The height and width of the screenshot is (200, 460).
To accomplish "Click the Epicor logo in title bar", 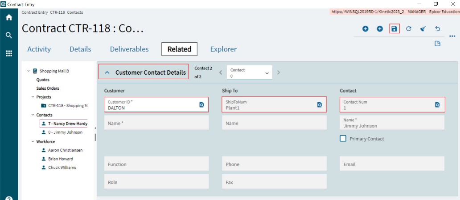I will tap(3, 4).
